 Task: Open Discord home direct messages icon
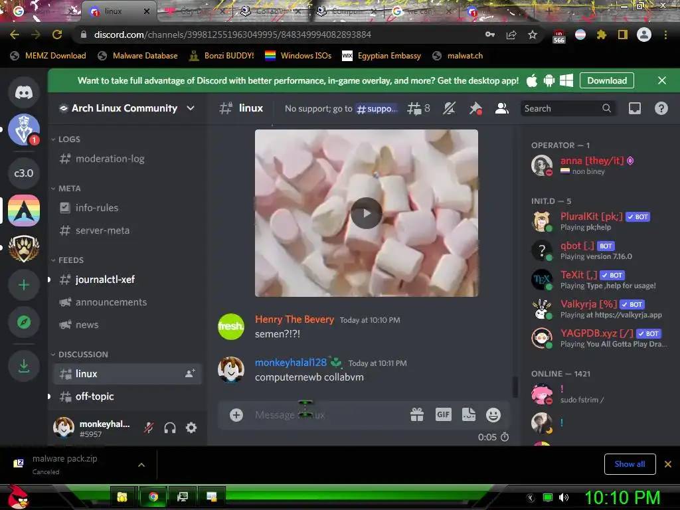pyautogui.click(x=24, y=92)
